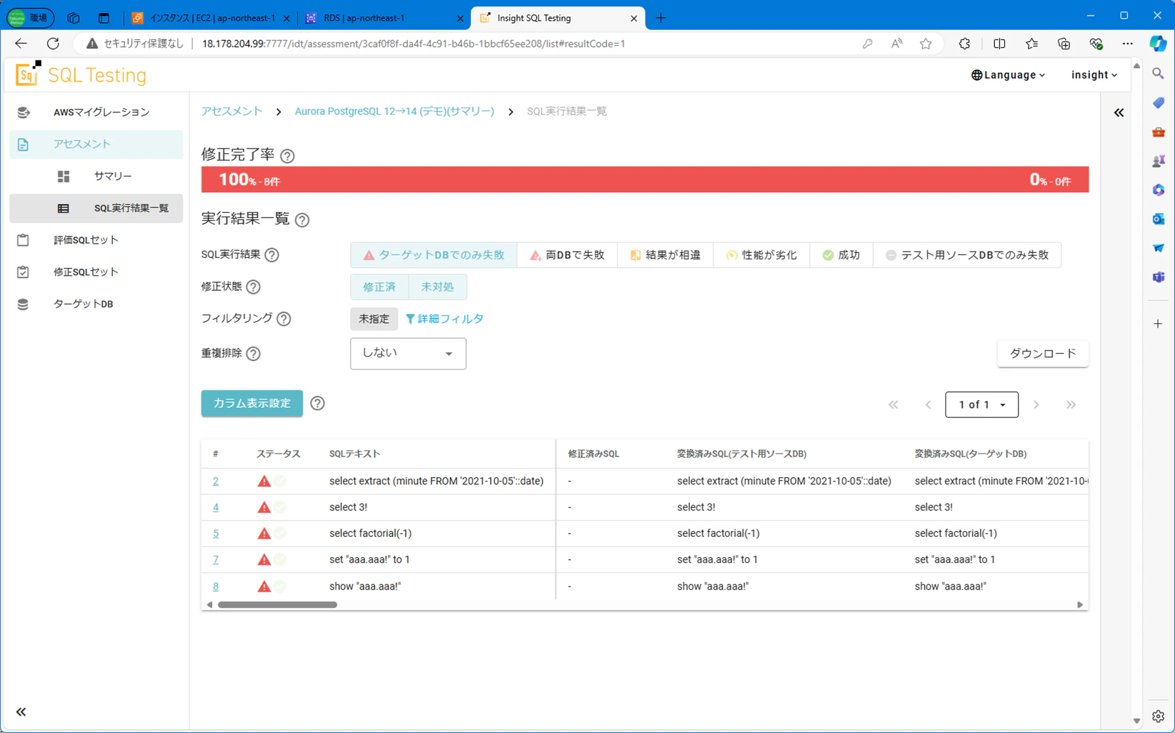Image resolution: width=1175 pixels, height=733 pixels.
Task: Show help next to カラム表示設定
Action: pyautogui.click(x=318, y=403)
